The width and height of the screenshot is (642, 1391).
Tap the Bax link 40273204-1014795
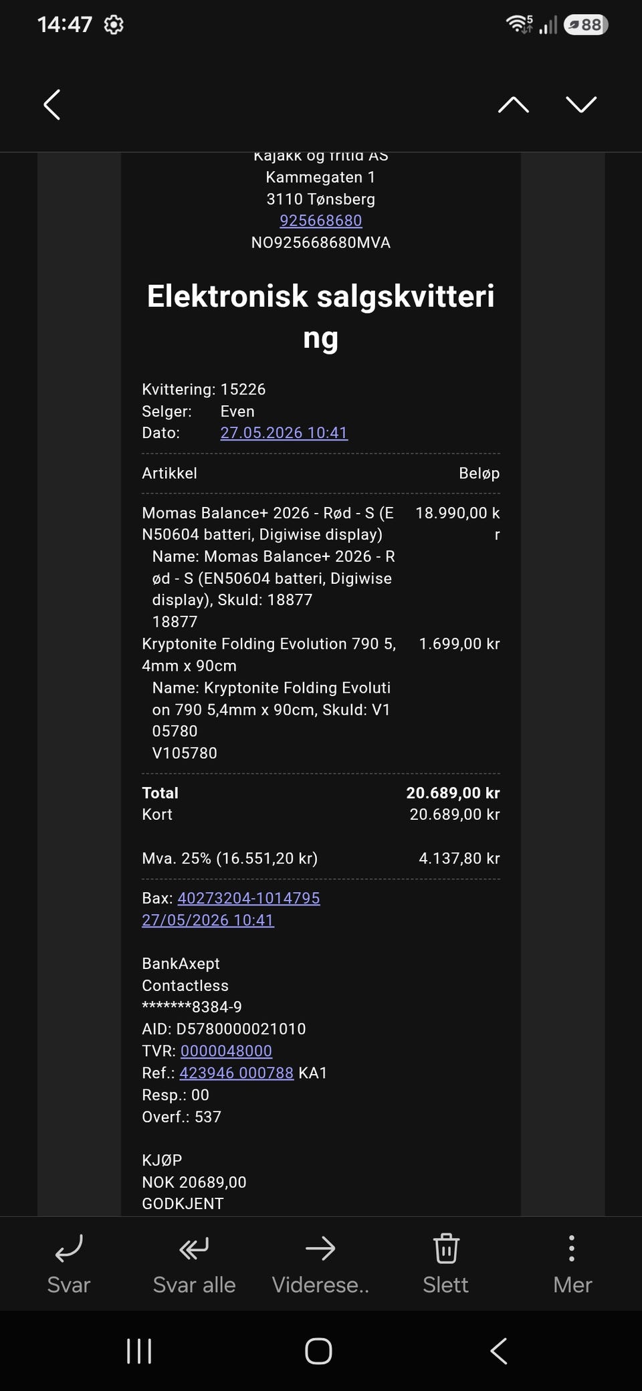(249, 898)
